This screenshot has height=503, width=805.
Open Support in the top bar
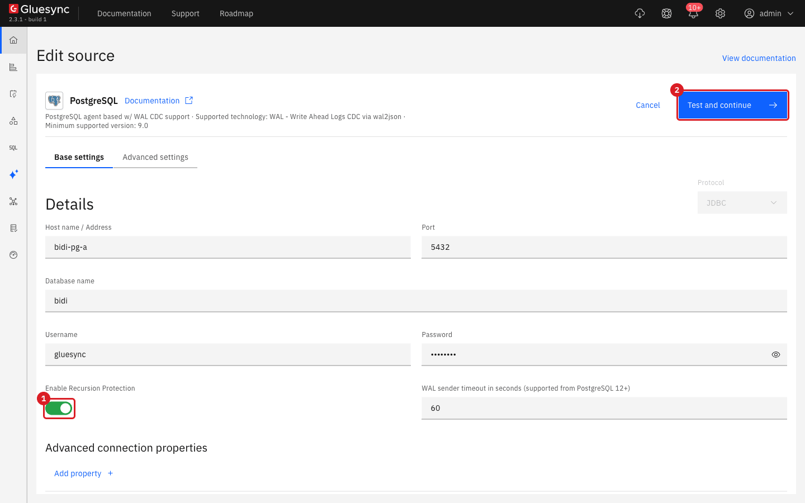pos(186,13)
